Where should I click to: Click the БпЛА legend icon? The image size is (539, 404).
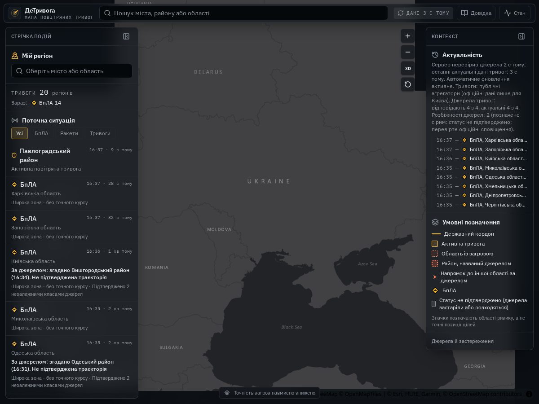(435, 290)
